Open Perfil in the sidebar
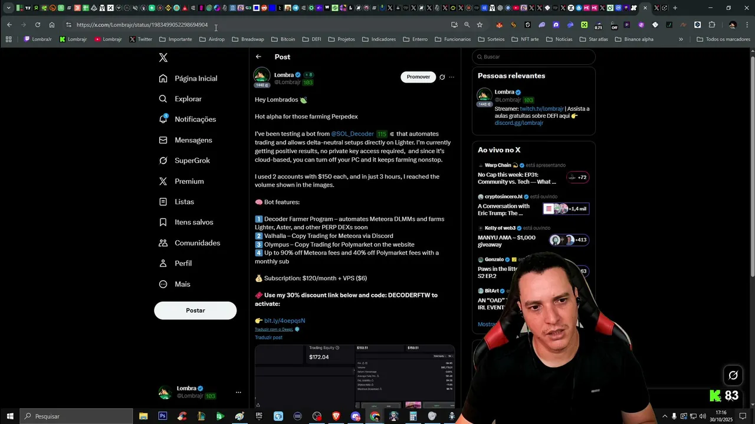755x424 pixels. (176, 263)
